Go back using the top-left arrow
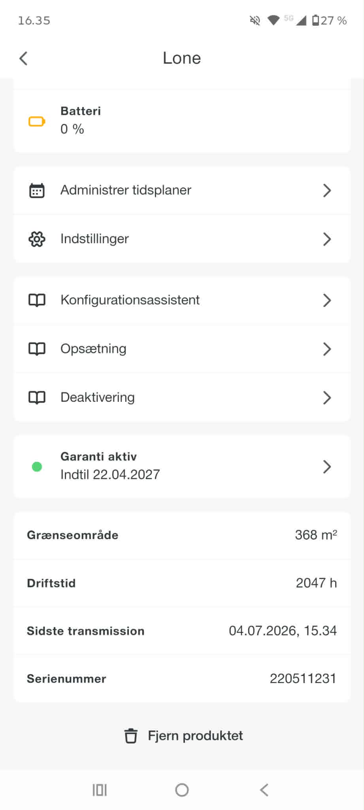The image size is (364, 810). tap(23, 58)
